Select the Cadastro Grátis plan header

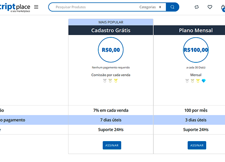(111, 30)
